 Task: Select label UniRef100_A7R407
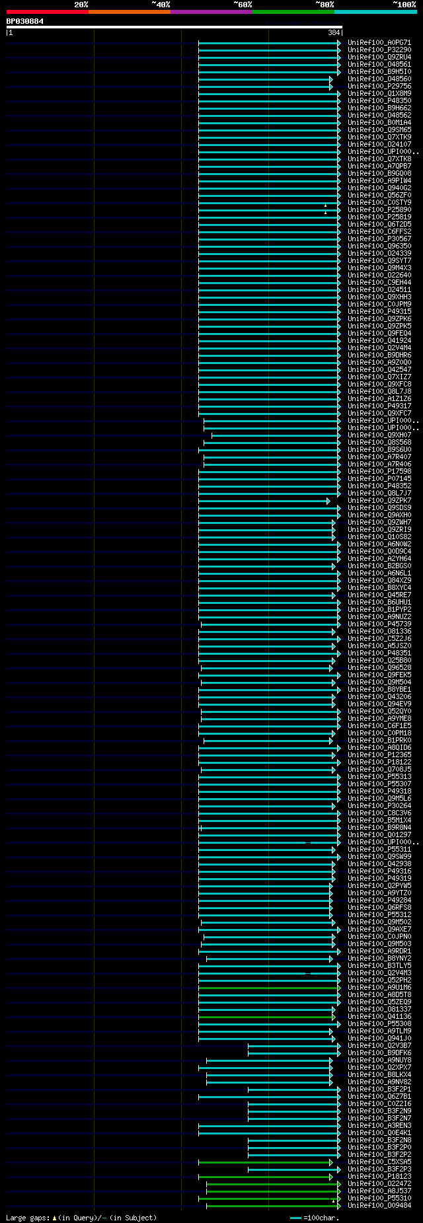pos(379,457)
